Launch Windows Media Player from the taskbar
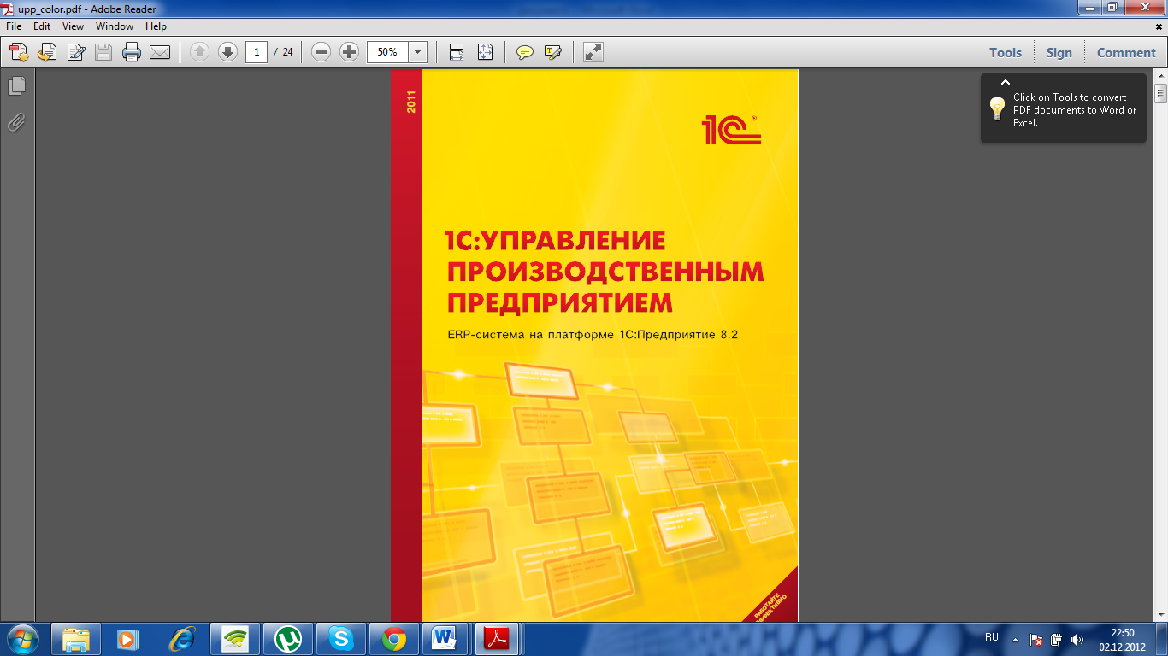The height and width of the screenshot is (656, 1168). tap(129, 638)
